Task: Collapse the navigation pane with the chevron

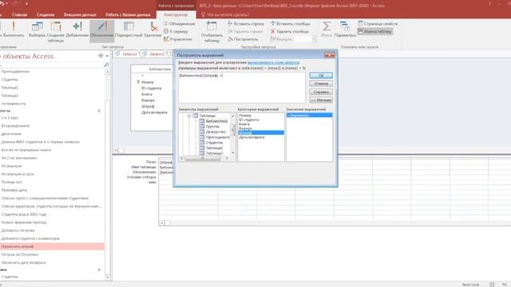Action: 107,56
